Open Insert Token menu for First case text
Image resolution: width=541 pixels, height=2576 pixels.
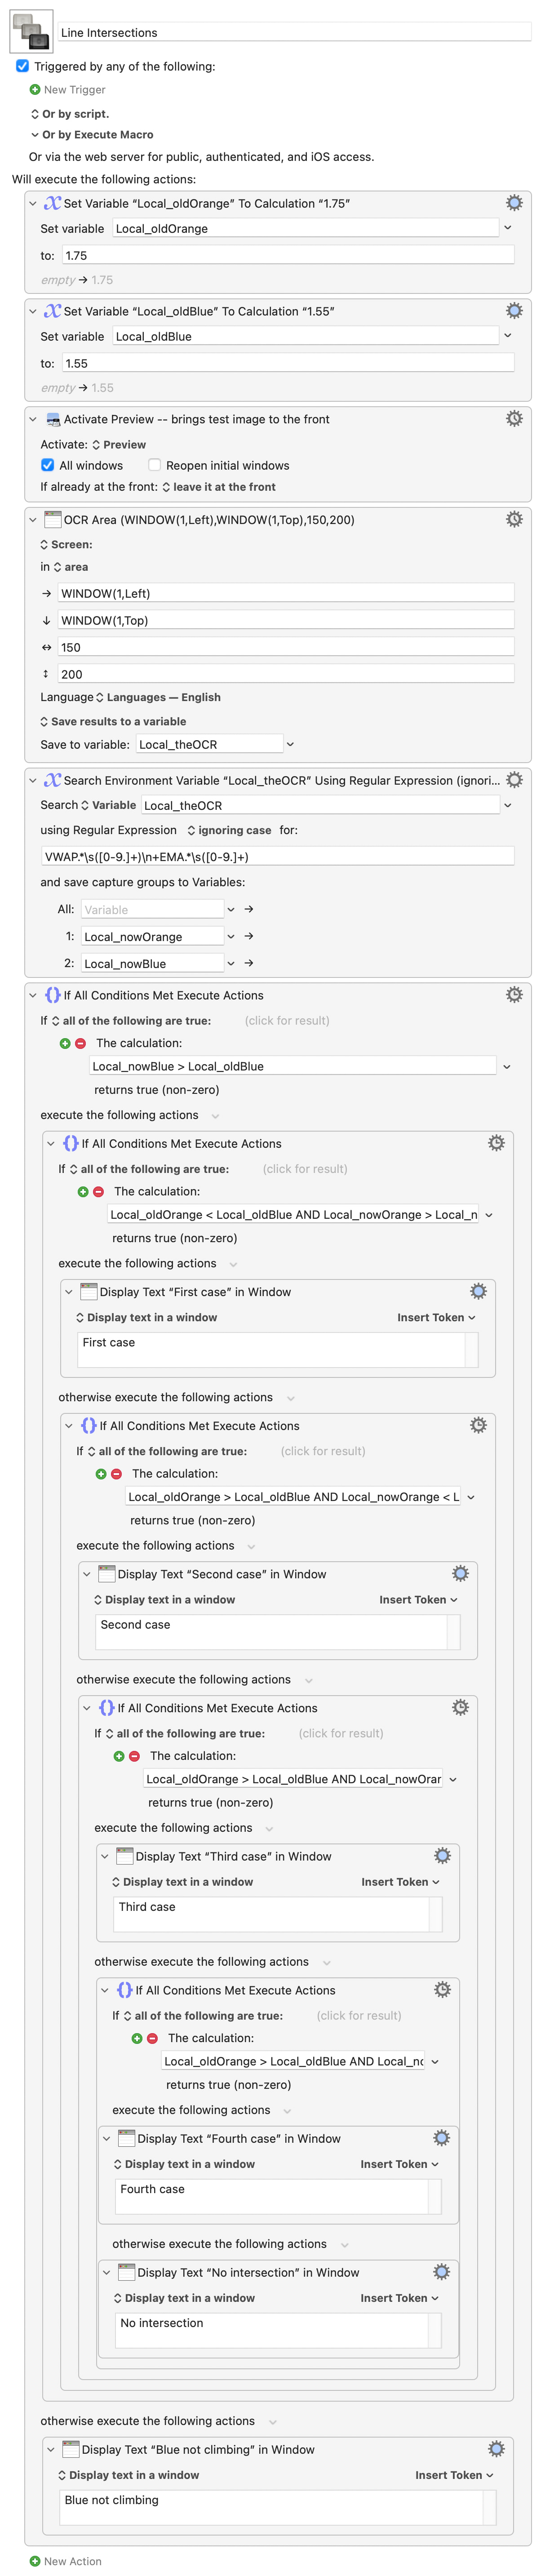pyautogui.click(x=436, y=1317)
